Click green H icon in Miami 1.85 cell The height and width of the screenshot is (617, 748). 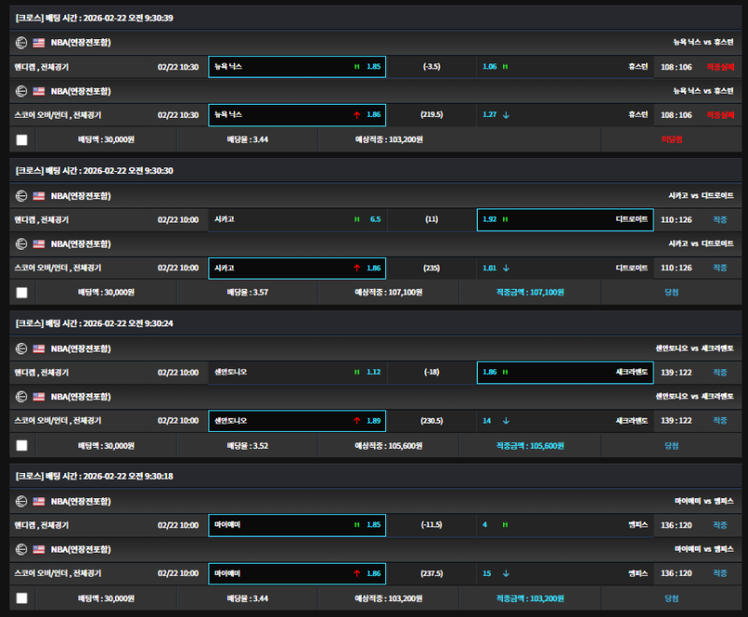click(356, 524)
